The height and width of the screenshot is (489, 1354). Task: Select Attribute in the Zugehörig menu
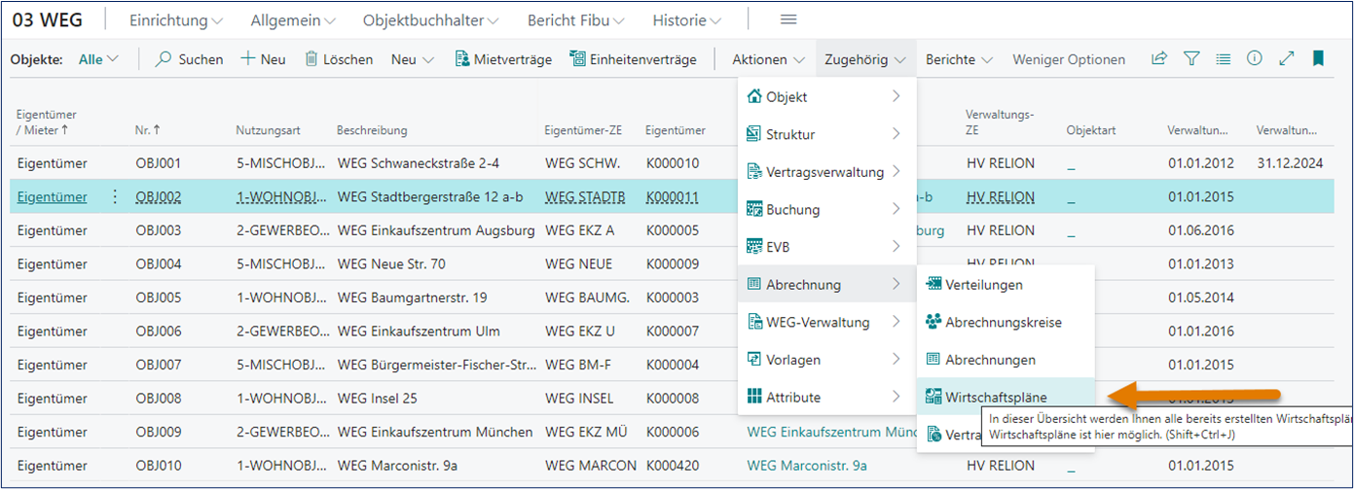826,397
